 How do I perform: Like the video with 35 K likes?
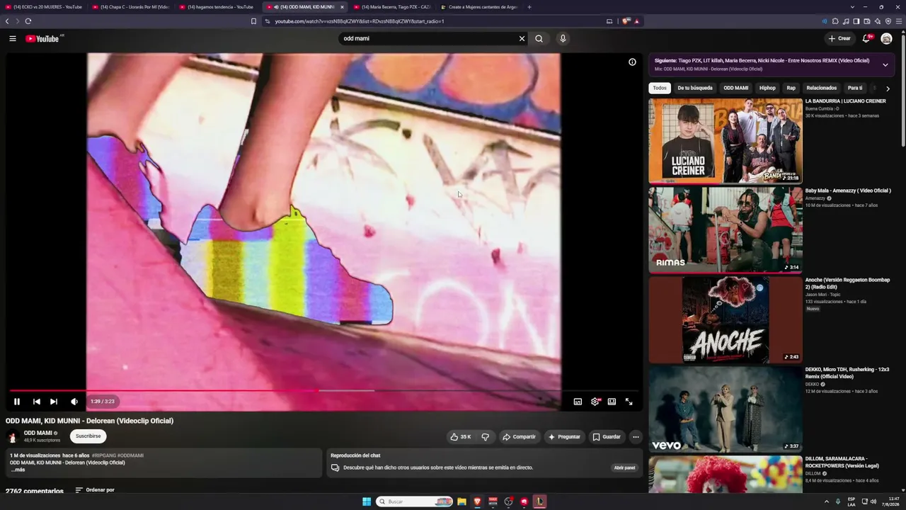[x=460, y=436]
